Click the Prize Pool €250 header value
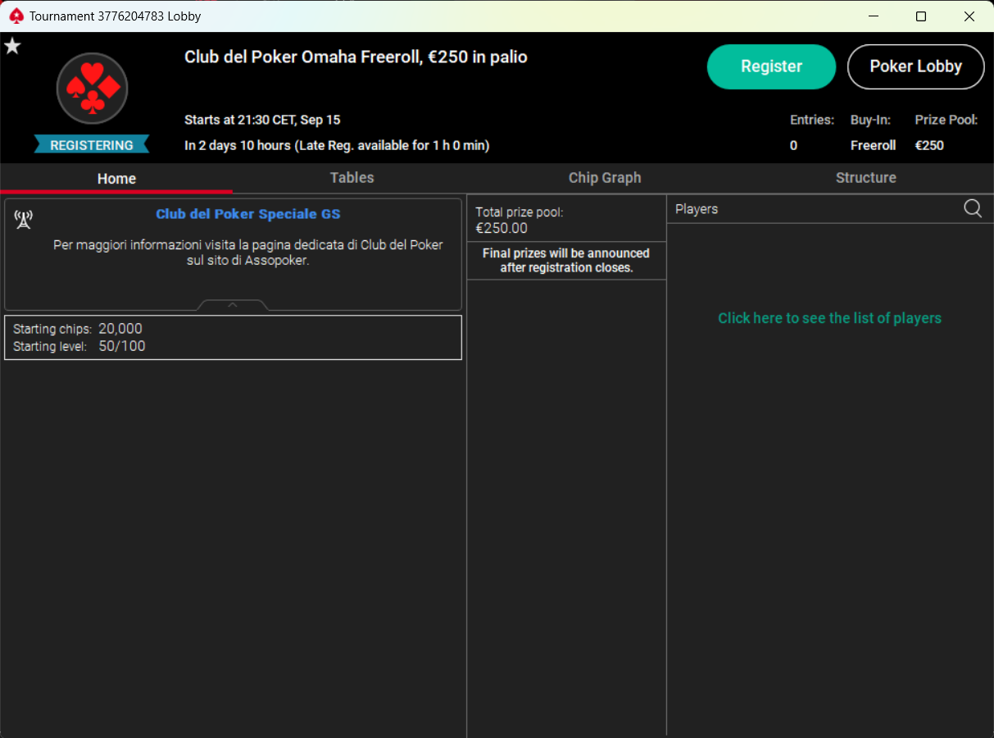The height and width of the screenshot is (738, 994). coord(929,145)
